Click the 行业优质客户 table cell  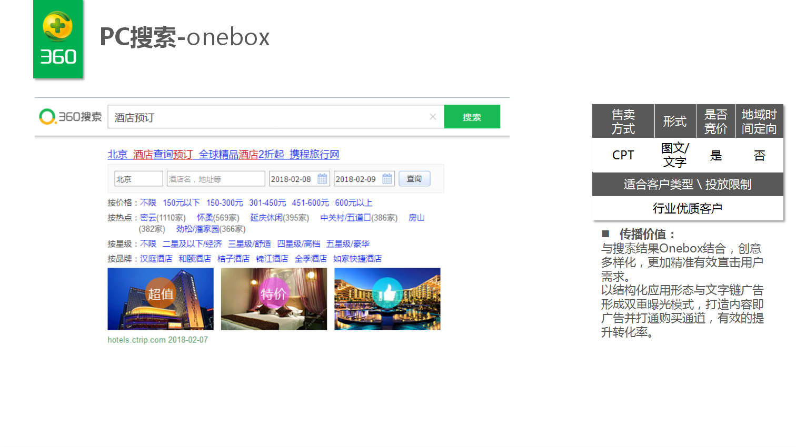688,209
